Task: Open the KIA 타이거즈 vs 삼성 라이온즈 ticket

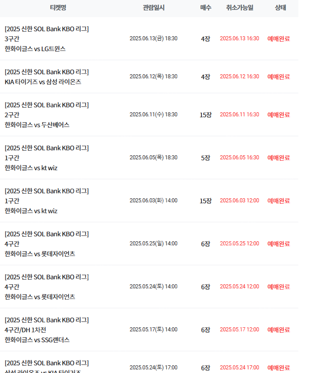Action: click(47, 77)
